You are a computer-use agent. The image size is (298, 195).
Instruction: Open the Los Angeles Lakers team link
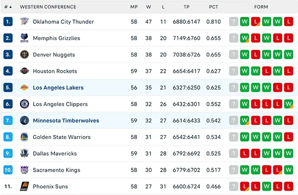tap(58, 87)
